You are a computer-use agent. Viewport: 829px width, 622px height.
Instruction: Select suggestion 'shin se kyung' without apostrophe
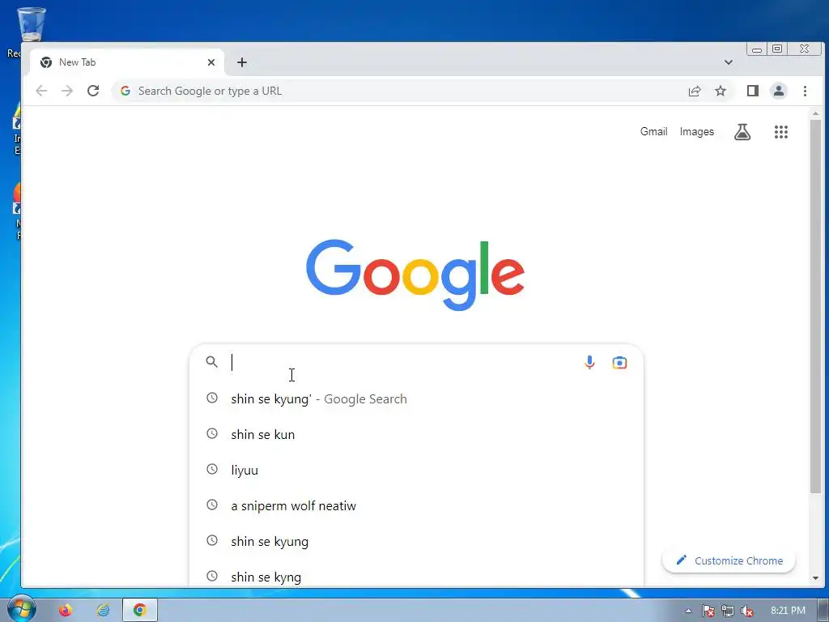pos(417,541)
